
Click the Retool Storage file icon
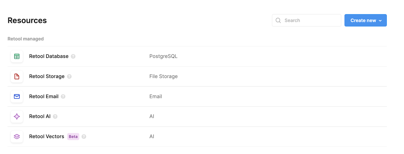(17, 76)
